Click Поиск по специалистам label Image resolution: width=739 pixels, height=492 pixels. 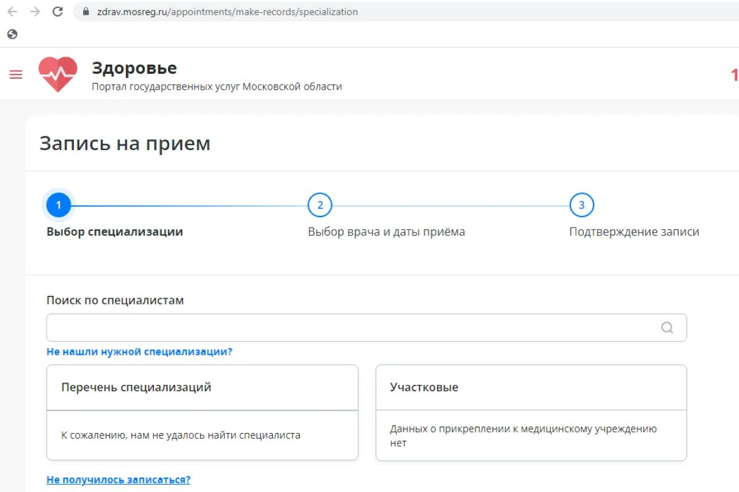115,300
